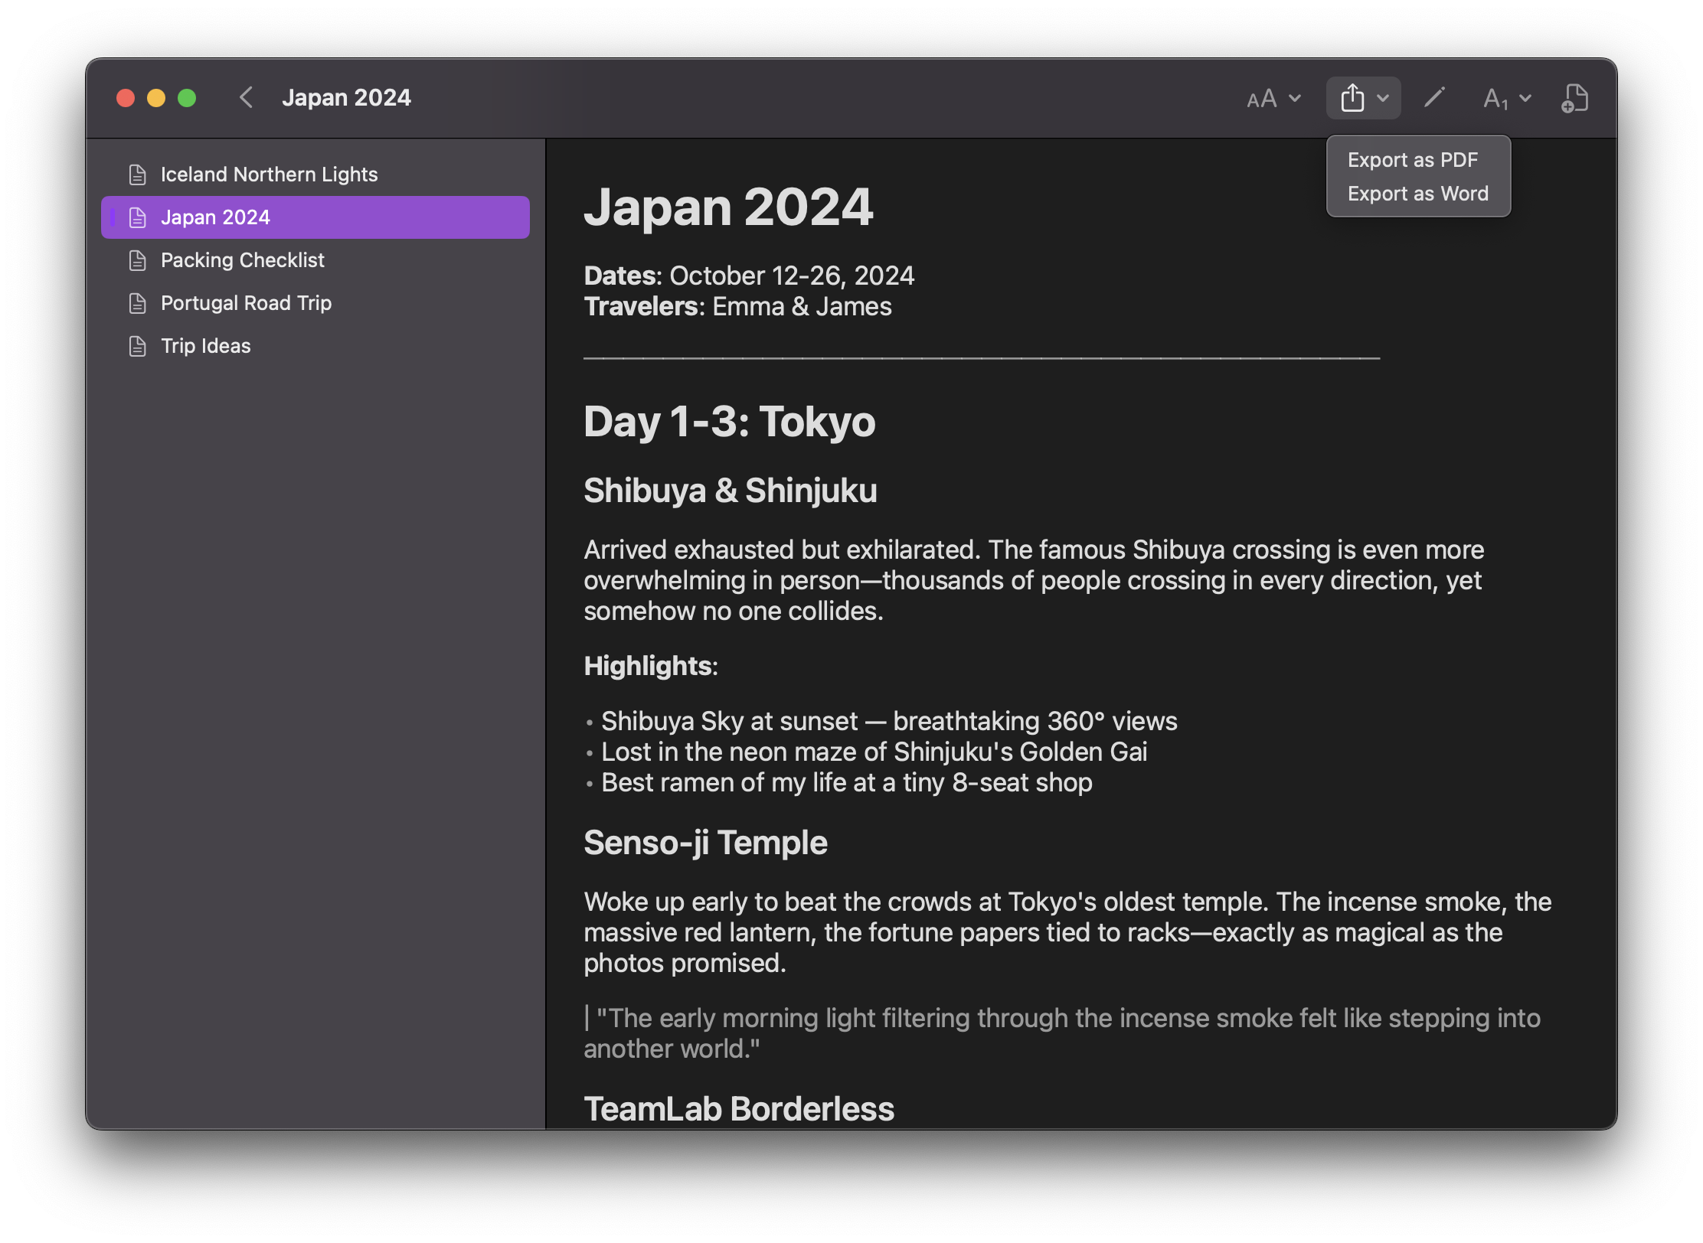1703x1243 pixels.
Task: Navigate back using the chevron arrow
Action: tap(246, 97)
